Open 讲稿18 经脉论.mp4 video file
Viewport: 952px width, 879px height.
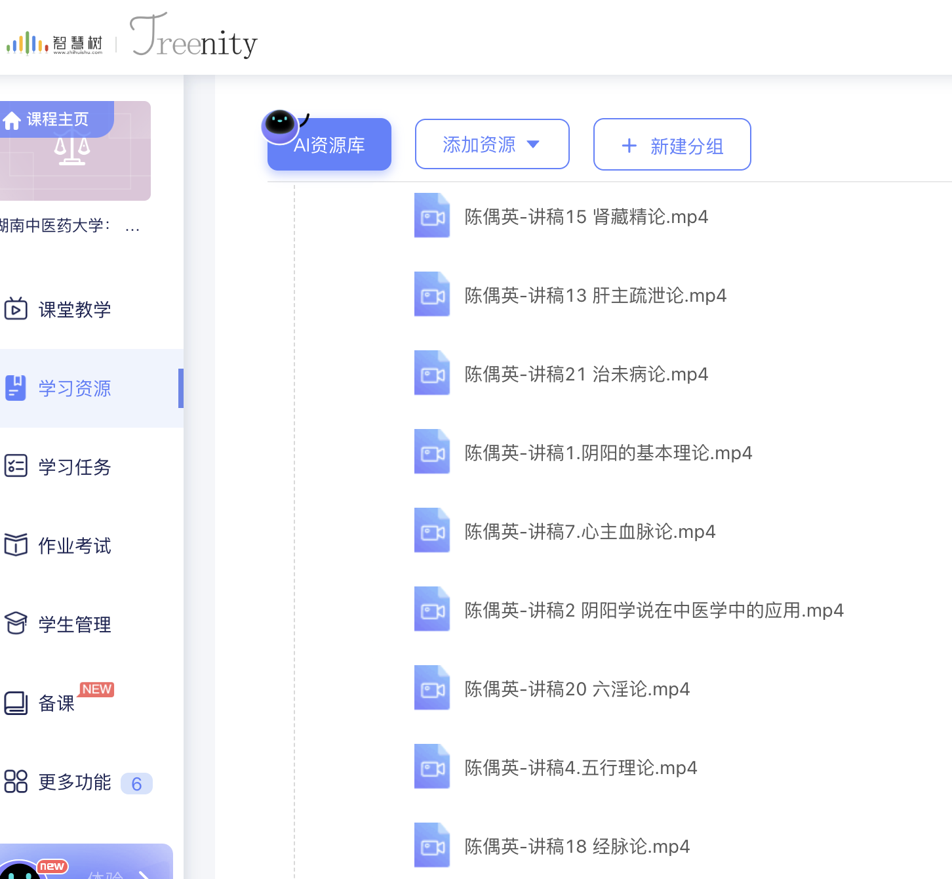tap(577, 847)
